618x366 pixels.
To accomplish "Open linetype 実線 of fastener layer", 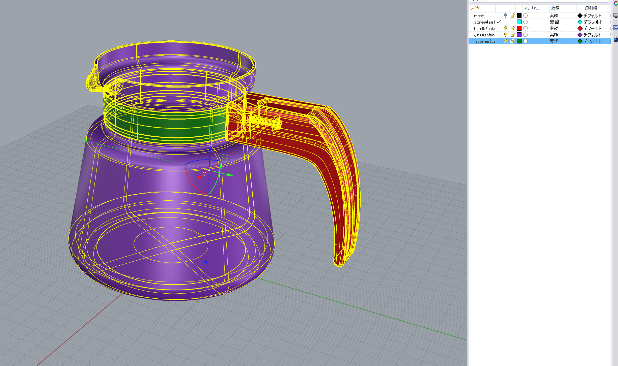I will click(x=554, y=41).
